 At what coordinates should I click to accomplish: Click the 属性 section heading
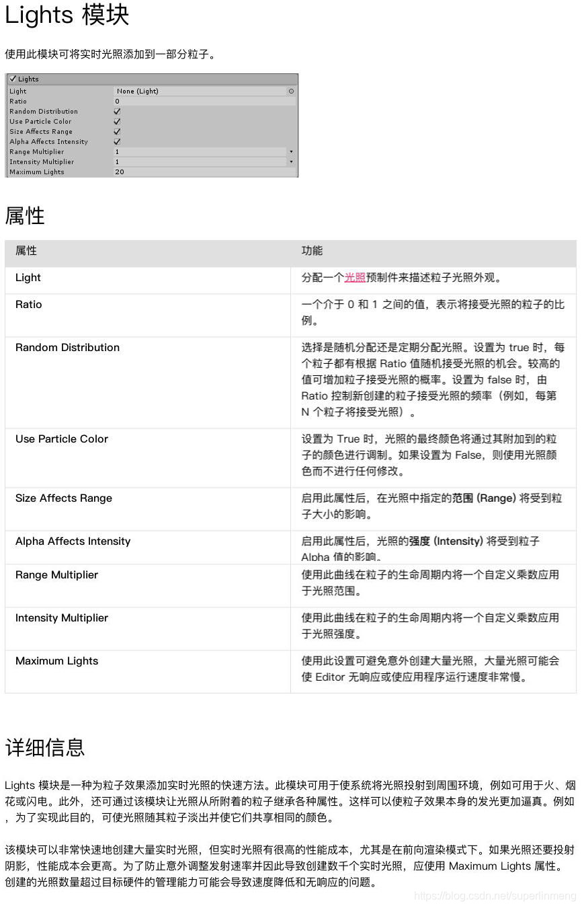point(25,216)
